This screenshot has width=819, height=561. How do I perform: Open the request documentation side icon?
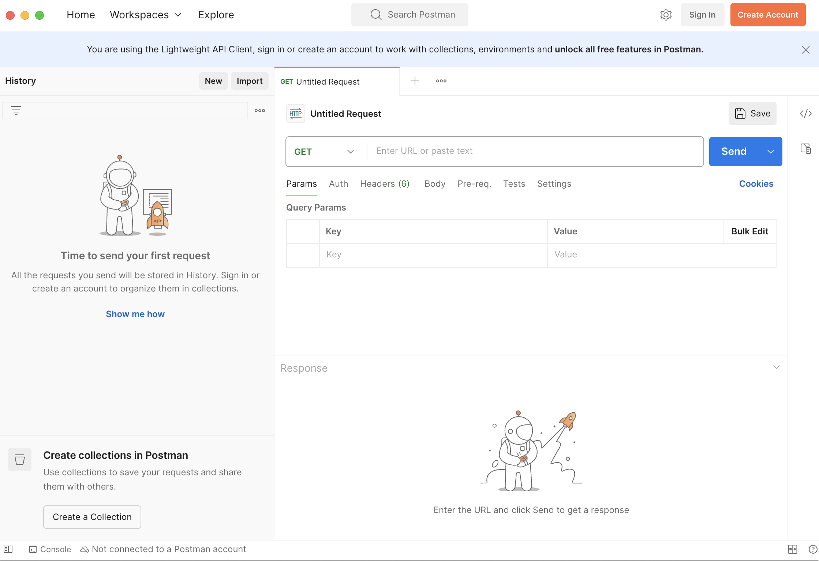(x=805, y=148)
